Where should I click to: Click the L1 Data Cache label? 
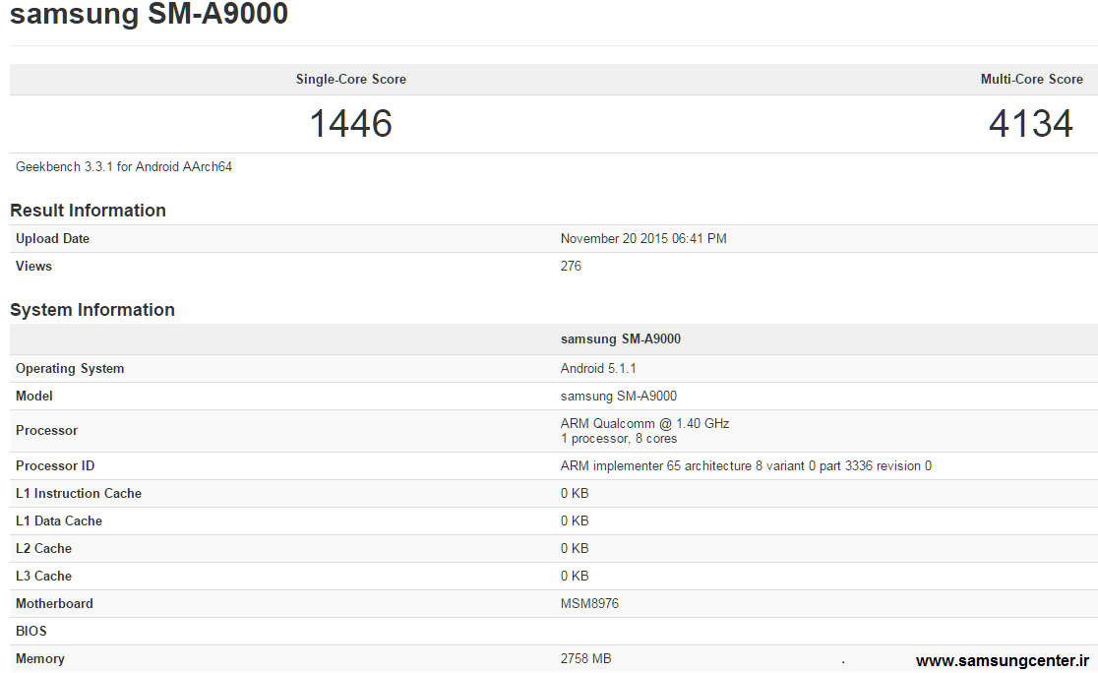point(59,521)
